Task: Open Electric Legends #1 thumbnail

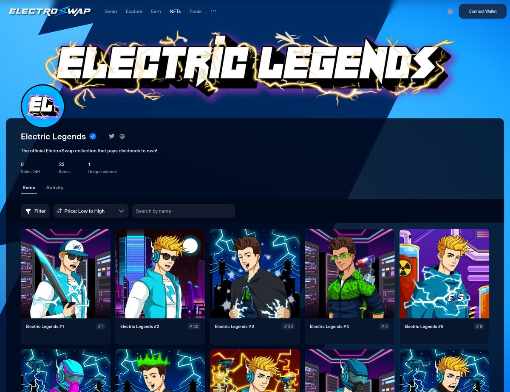Action: point(65,274)
